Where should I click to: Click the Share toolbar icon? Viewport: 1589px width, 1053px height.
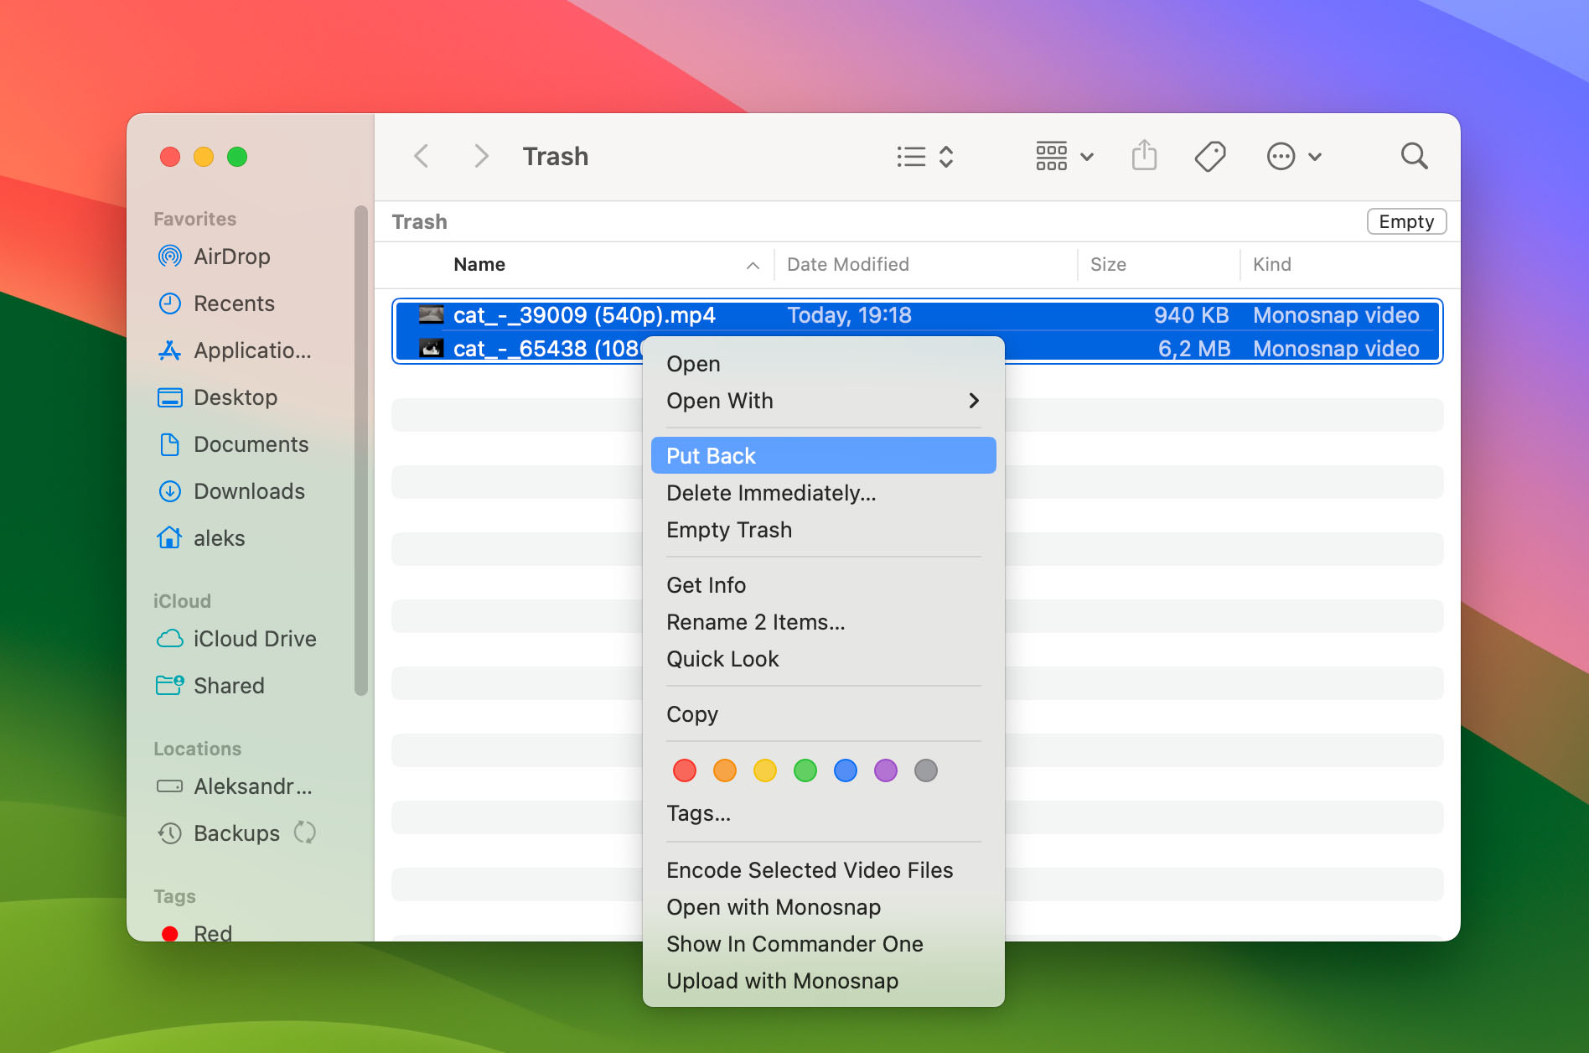(1144, 156)
